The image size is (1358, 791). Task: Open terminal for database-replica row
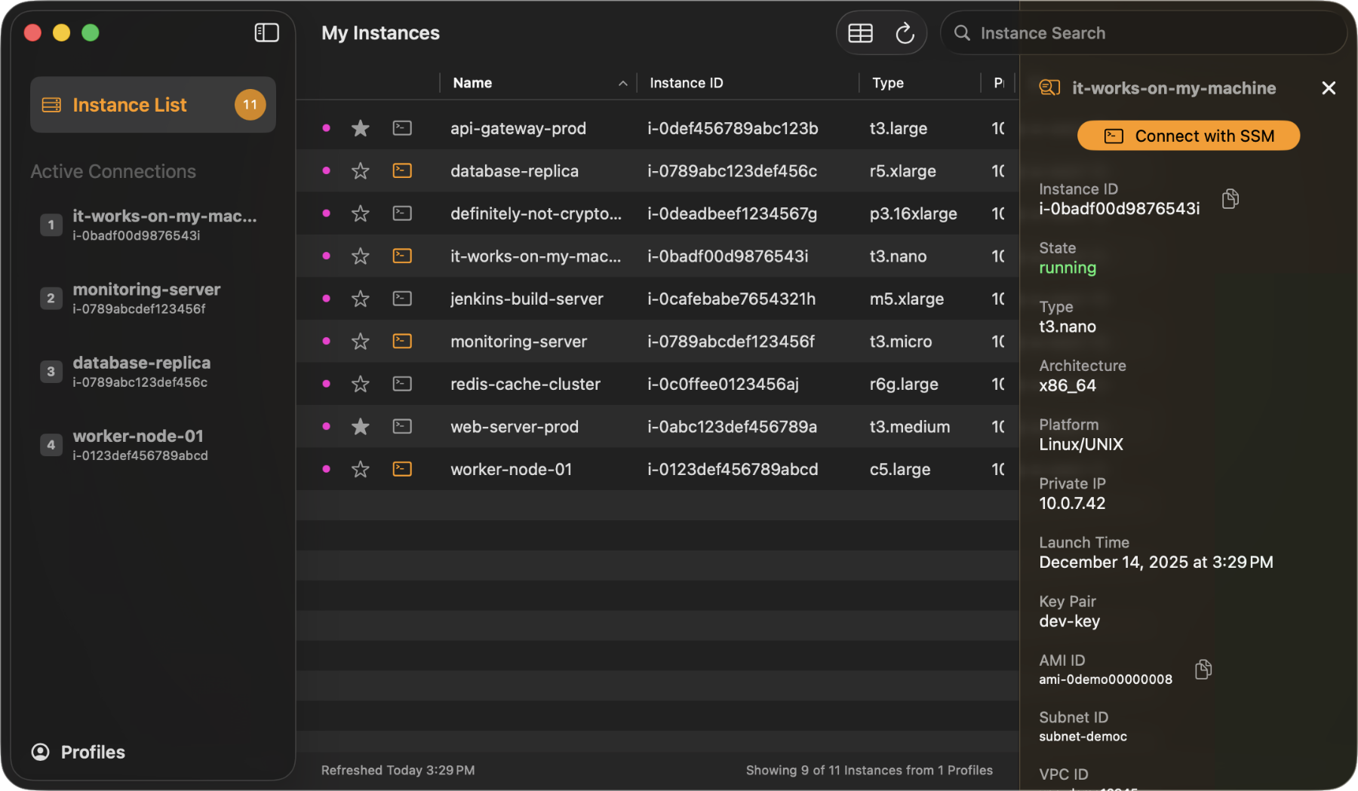click(x=402, y=170)
